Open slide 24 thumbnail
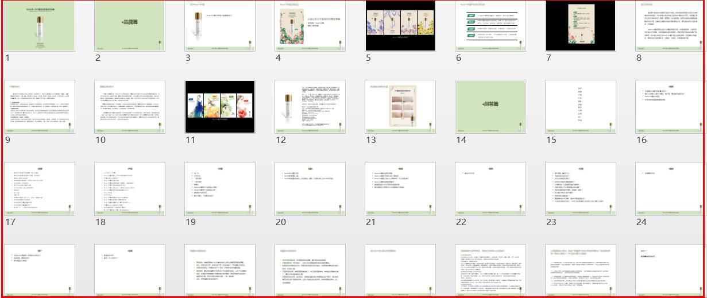Image resolution: width=707 pixels, height=298 pixels. 670,189
